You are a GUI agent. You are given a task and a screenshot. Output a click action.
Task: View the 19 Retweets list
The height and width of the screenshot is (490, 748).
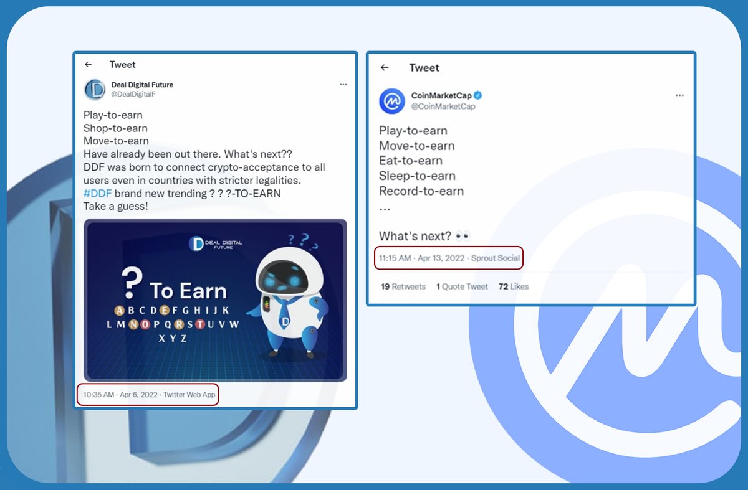point(403,286)
